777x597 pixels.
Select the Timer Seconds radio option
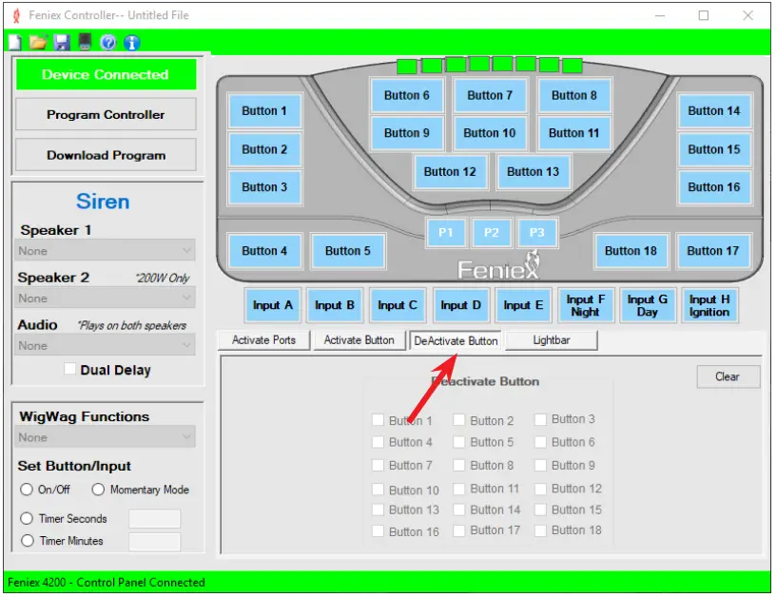(x=27, y=518)
